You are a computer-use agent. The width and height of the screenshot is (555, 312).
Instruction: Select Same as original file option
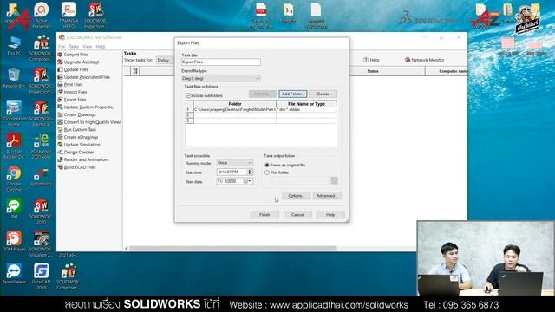pos(267,165)
